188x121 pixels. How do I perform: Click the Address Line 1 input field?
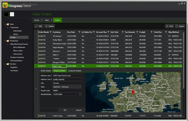(67, 76)
